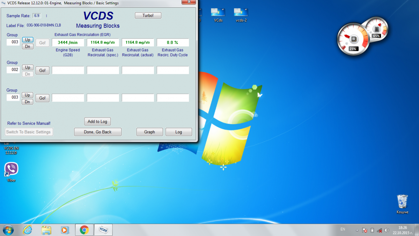Open the Windows Start menu
The height and width of the screenshot is (236, 419).
8,230
